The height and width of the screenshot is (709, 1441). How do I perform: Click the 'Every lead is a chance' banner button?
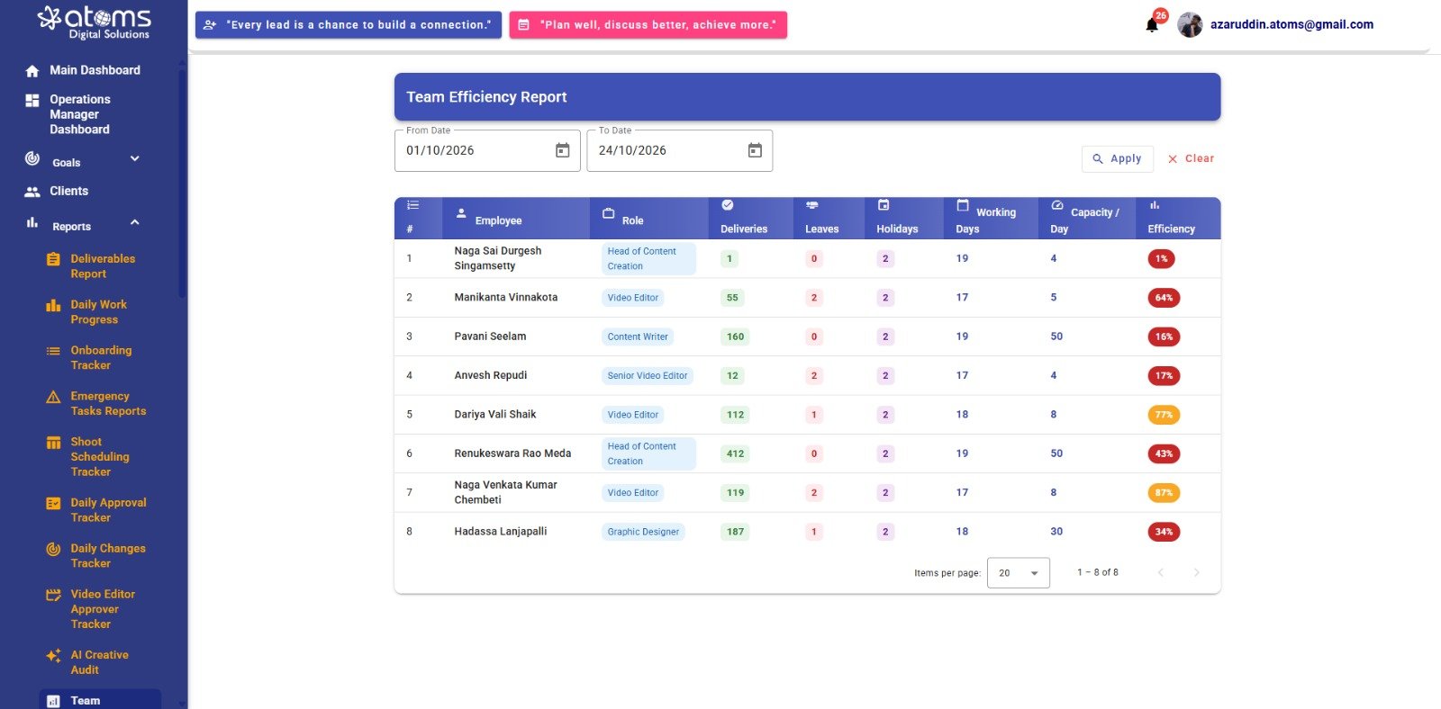(x=348, y=25)
